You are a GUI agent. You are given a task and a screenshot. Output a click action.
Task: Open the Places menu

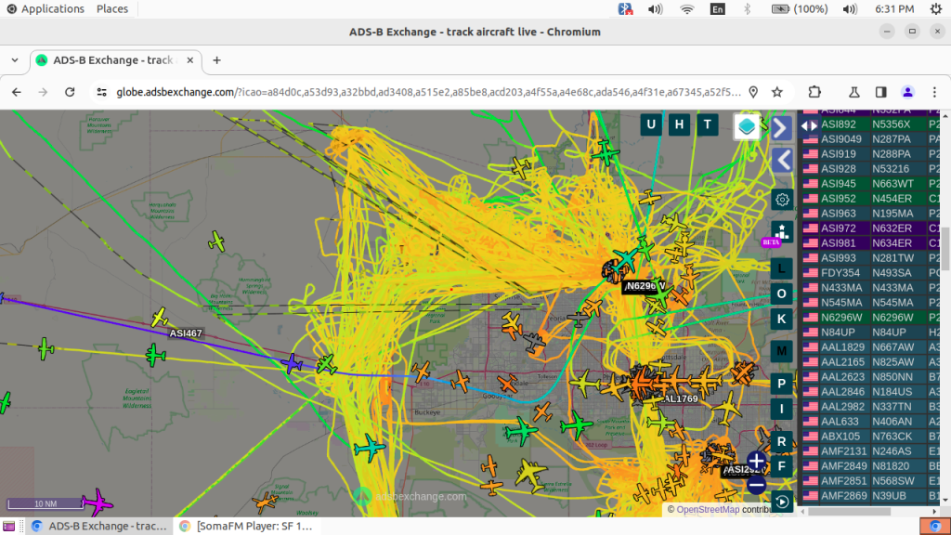[112, 8]
